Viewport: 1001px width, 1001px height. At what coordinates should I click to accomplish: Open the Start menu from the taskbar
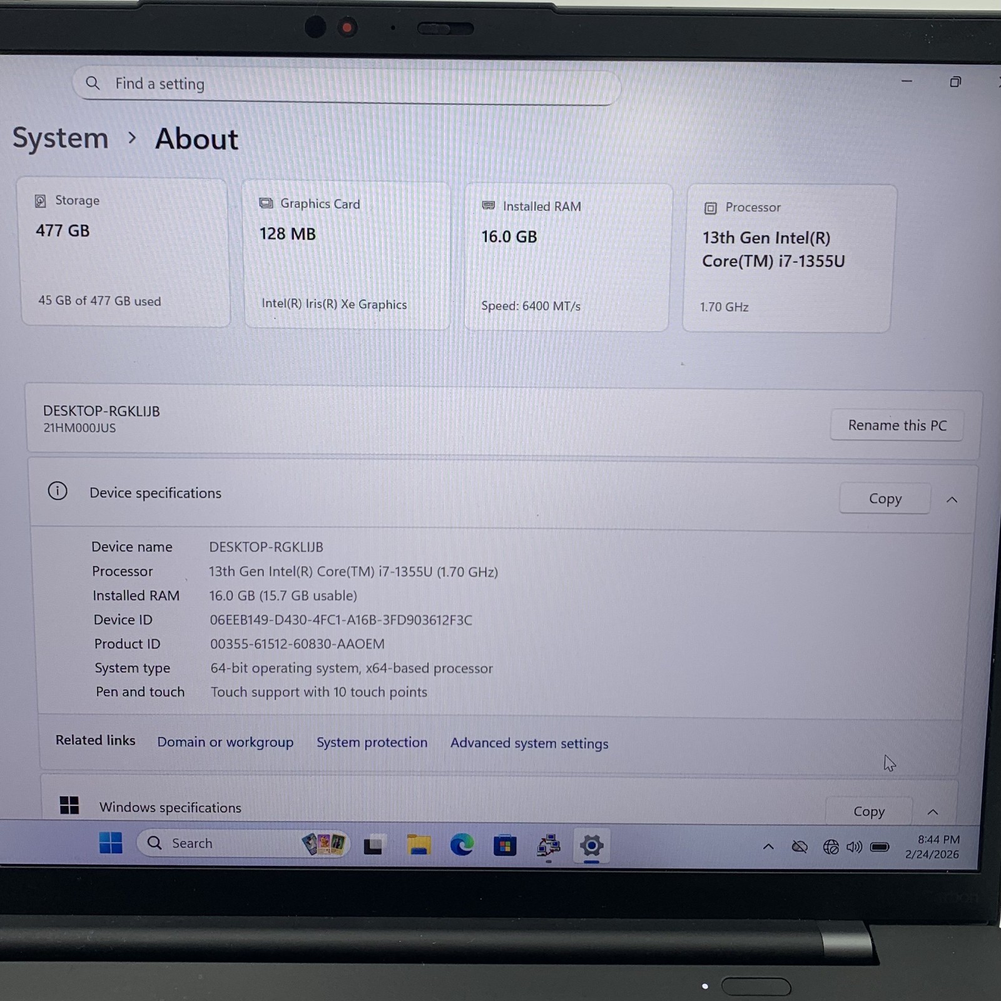click(x=111, y=843)
